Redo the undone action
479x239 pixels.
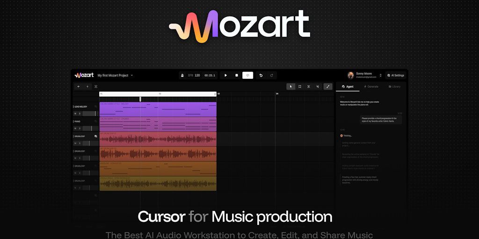272,75
